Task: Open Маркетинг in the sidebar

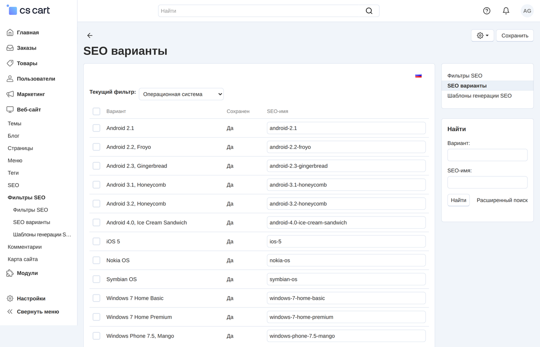Action: 31,94
